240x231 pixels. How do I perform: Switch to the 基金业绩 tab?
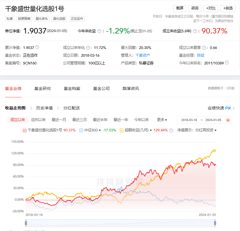pyautogui.click(x=13, y=88)
